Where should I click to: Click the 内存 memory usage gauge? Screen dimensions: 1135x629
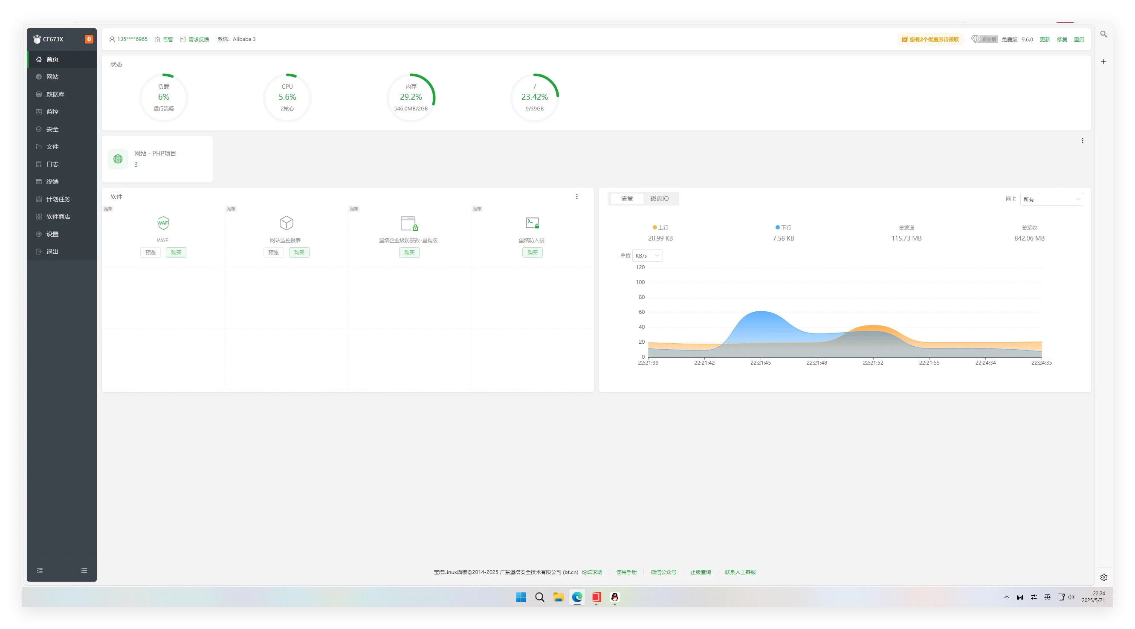410,97
